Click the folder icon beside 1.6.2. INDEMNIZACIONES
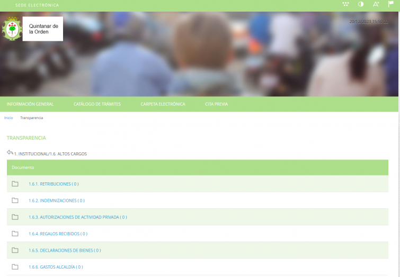Image resolution: width=400 pixels, height=277 pixels. (15, 200)
